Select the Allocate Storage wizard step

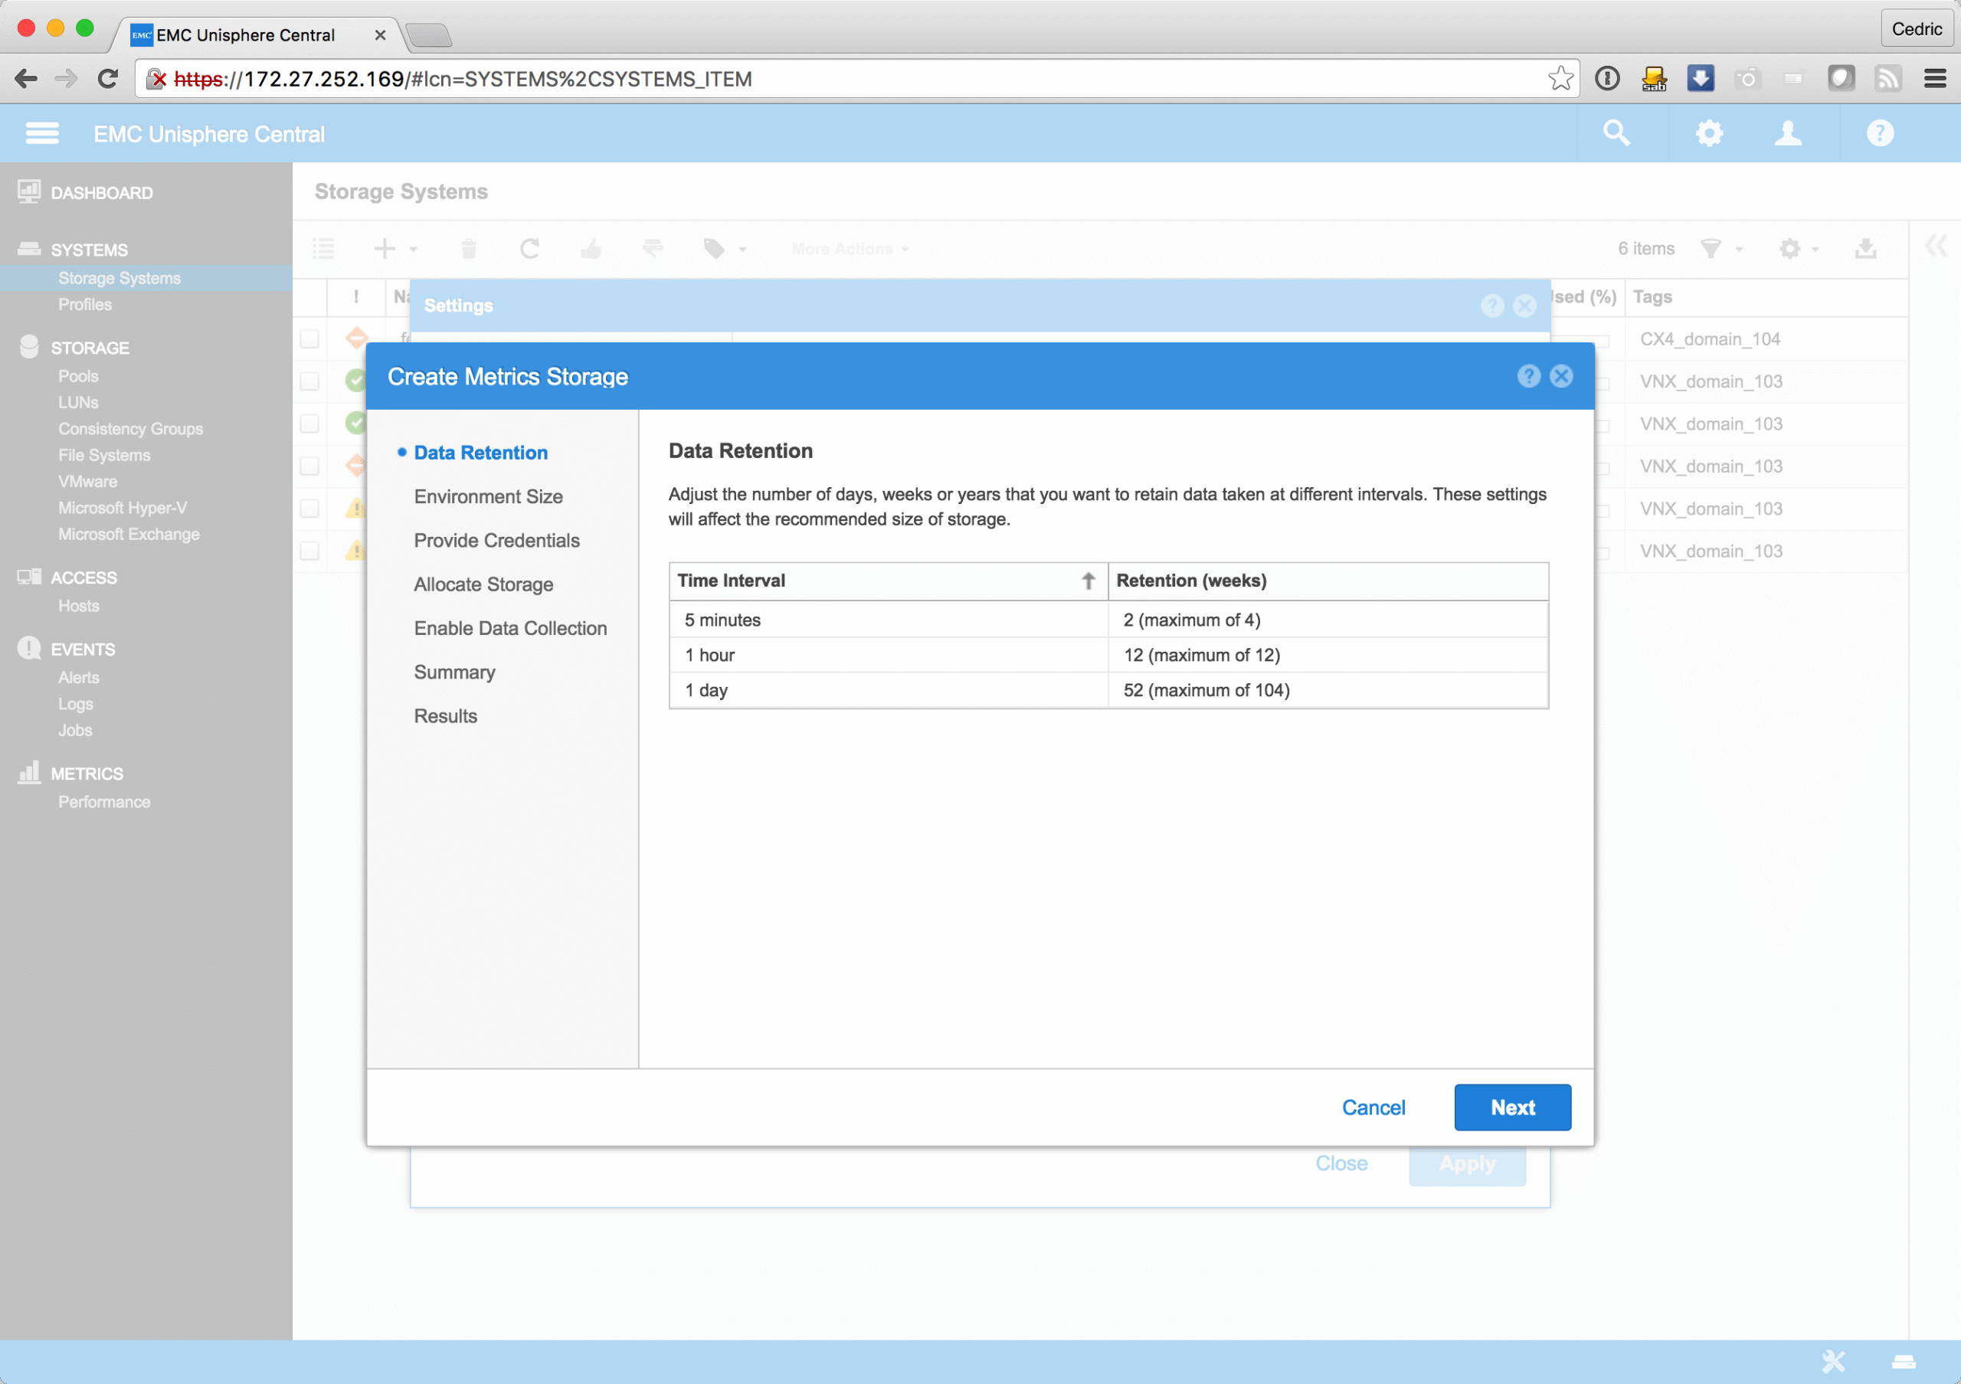483,584
